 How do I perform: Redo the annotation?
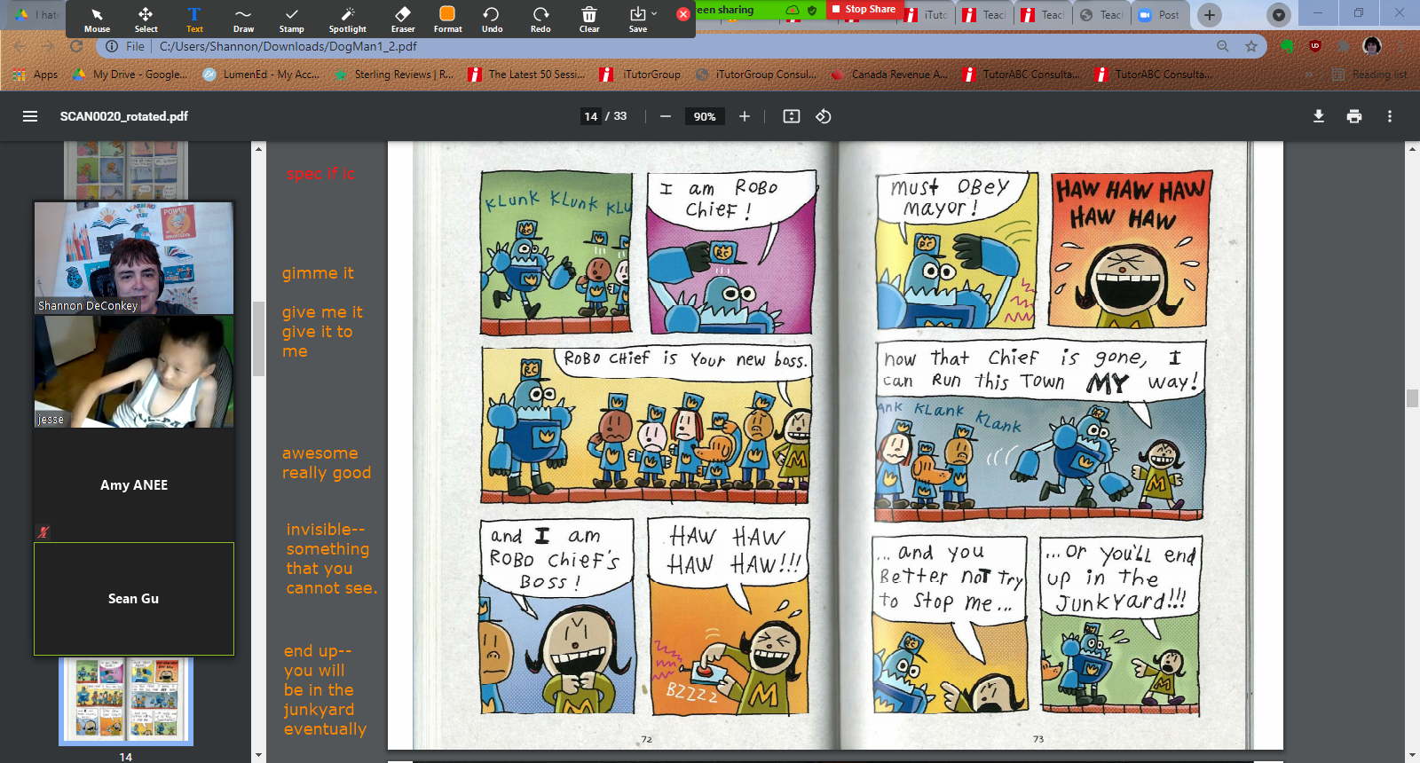(x=540, y=19)
